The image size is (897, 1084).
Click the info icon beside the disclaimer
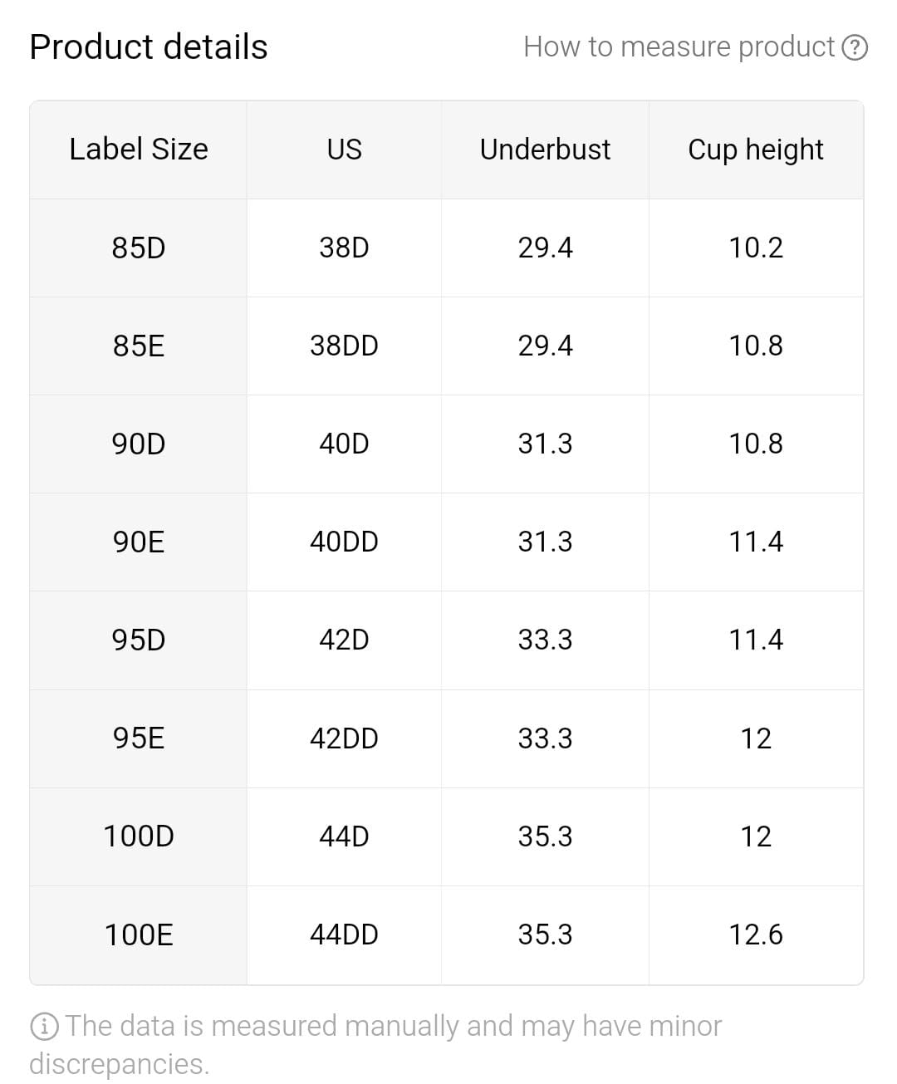click(43, 1027)
